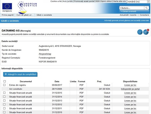The width and height of the screenshot is (151, 114).
Task: Click the EUID value NOFOR.994824619
Action: pos(48,62)
